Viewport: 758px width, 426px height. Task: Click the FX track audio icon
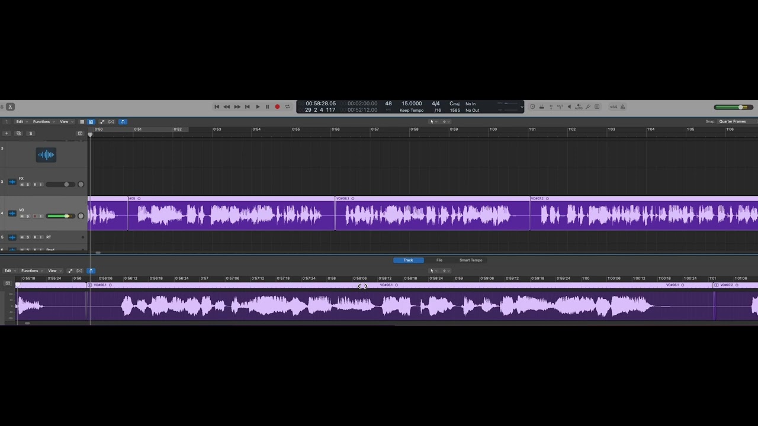(x=12, y=182)
